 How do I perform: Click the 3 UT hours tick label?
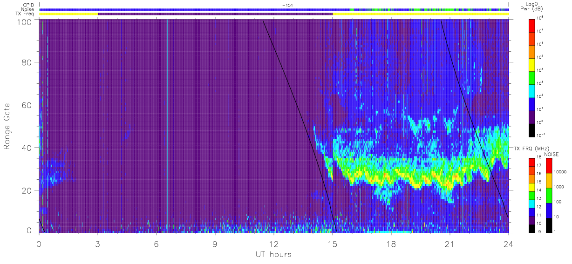97,243
